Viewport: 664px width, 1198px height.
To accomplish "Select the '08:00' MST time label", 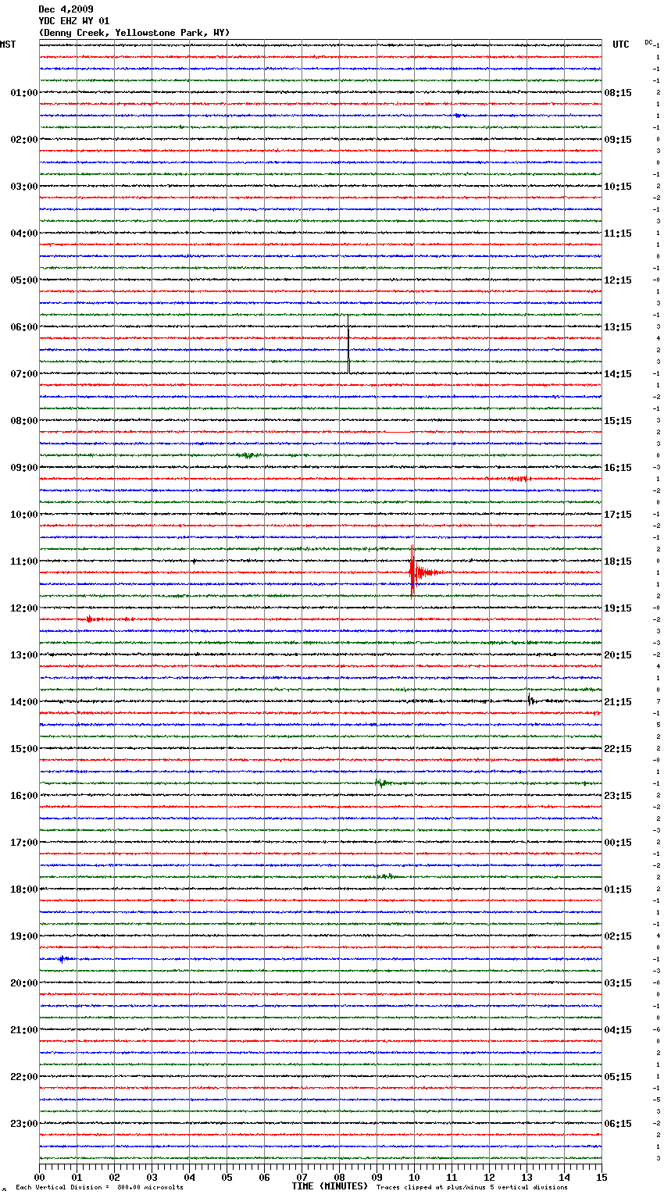I will pyautogui.click(x=24, y=421).
